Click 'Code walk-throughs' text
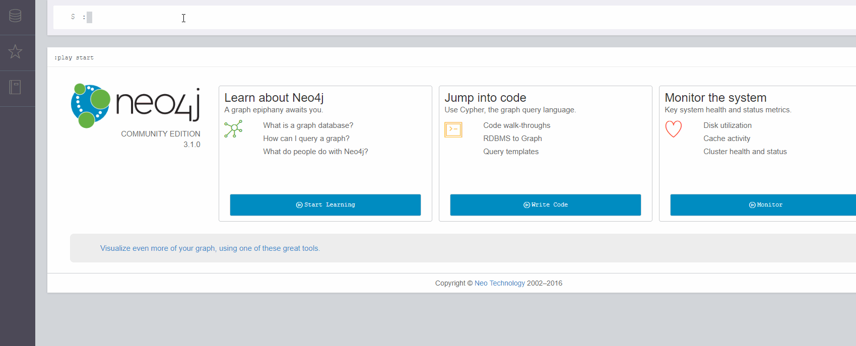856x346 pixels. (517, 125)
